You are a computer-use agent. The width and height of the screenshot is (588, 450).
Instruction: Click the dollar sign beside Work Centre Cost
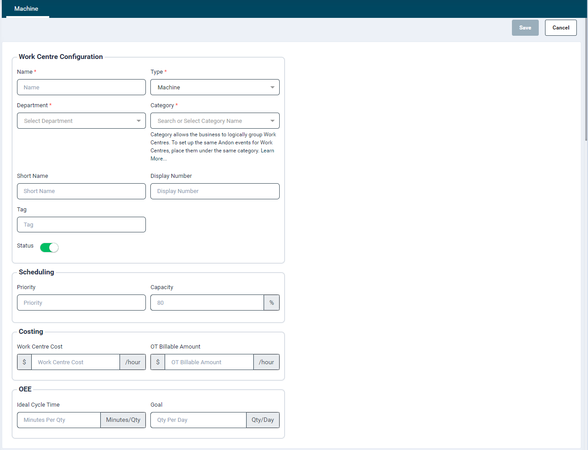coord(24,362)
